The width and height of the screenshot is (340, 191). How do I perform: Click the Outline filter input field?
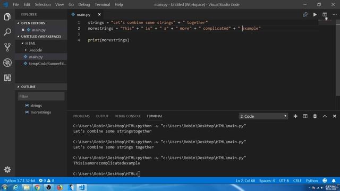tap(41, 97)
